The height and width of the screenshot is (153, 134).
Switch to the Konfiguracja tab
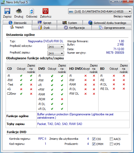click(x=74, y=27)
